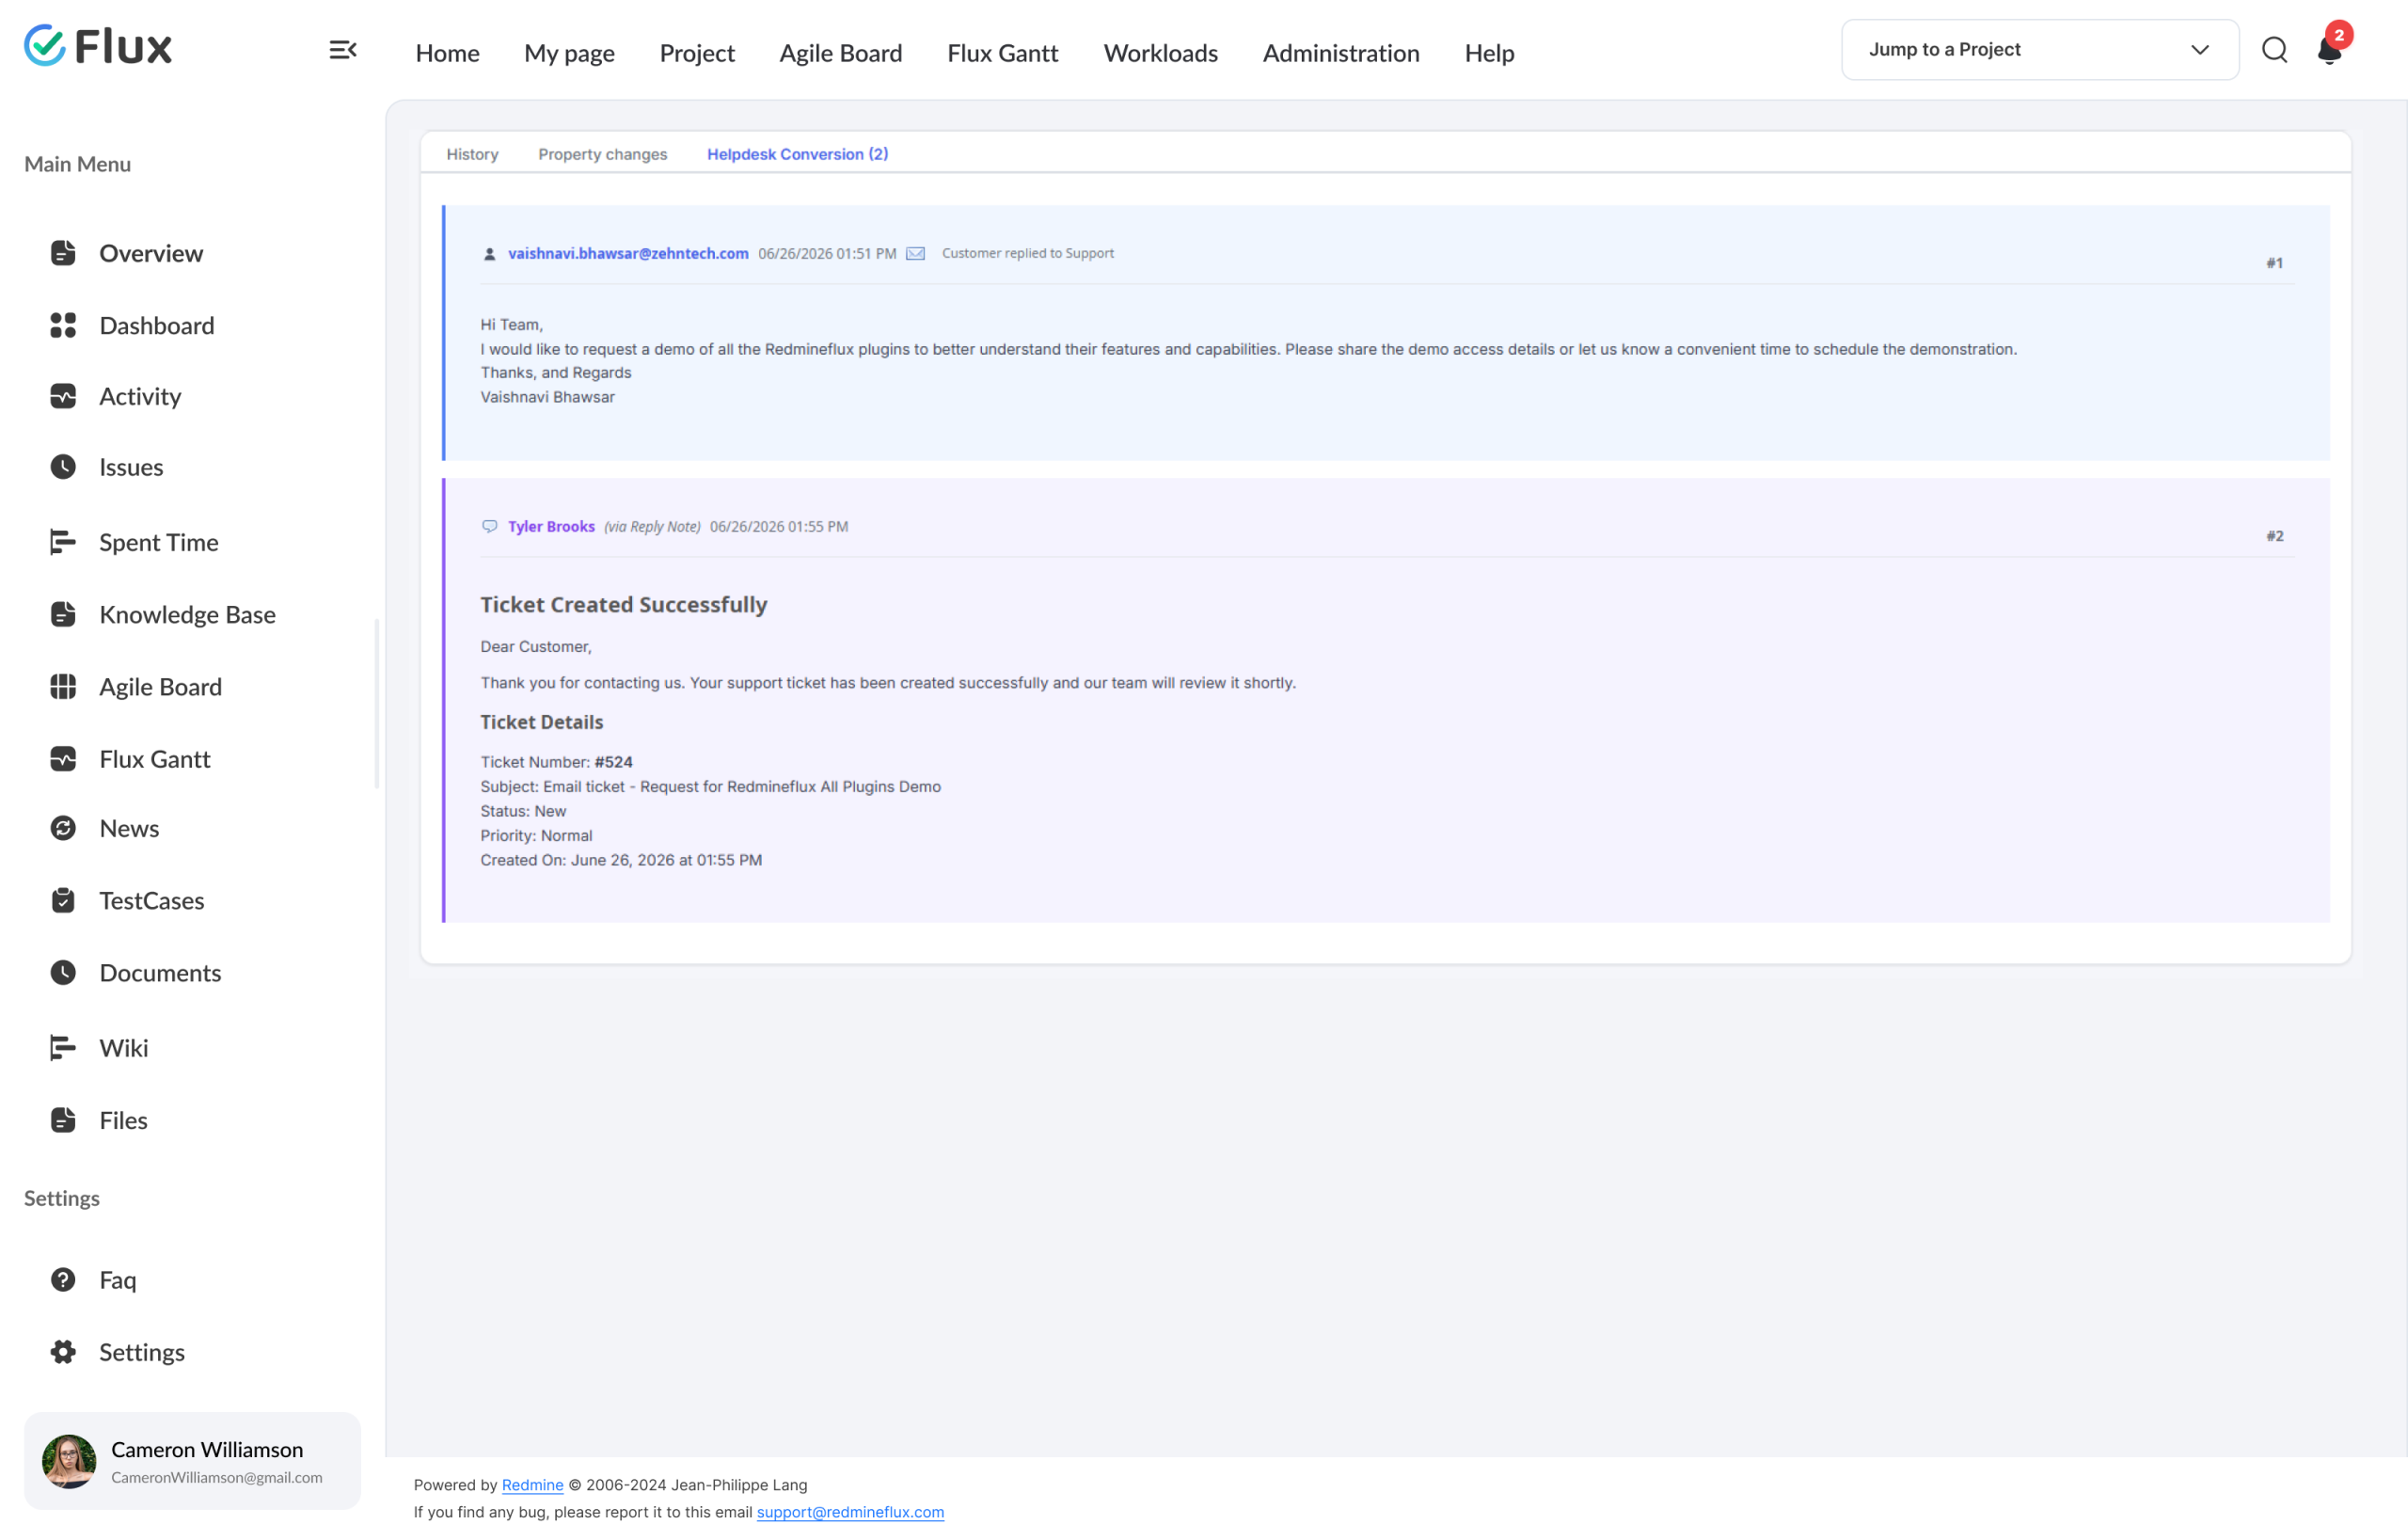Click the Agile Board grid icon in sidebar
The height and width of the screenshot is (1540, 2408).
tap(63, 686)
